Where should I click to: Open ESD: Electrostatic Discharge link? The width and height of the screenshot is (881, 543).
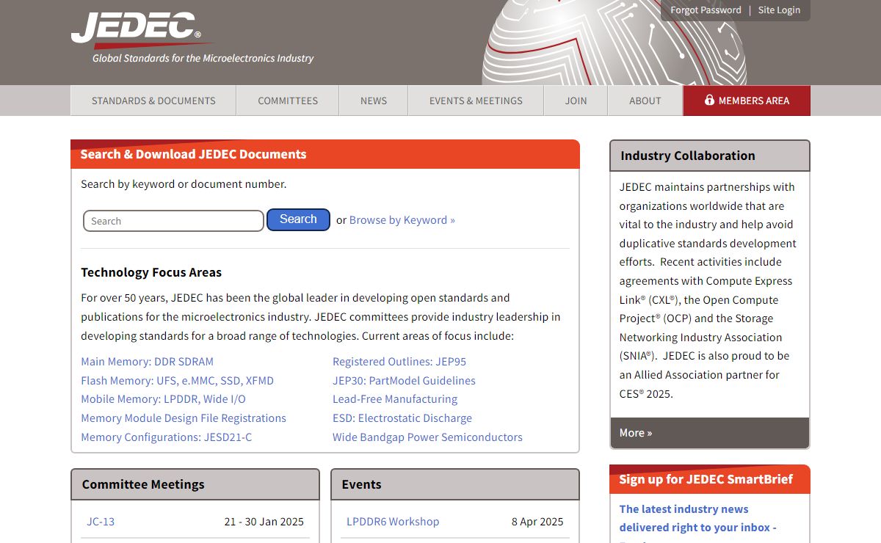click(402, 418)
